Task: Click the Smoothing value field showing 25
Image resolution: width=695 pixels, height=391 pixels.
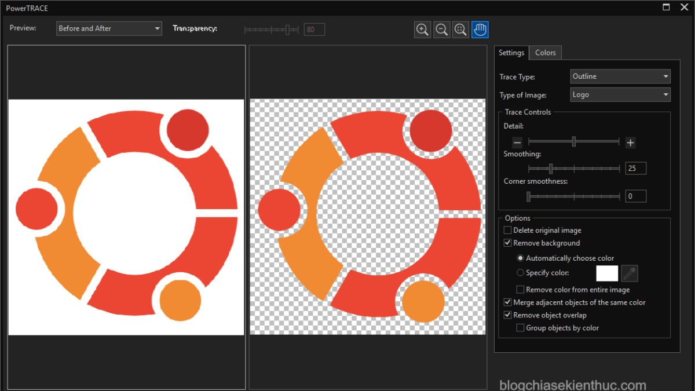Action: 636,169
